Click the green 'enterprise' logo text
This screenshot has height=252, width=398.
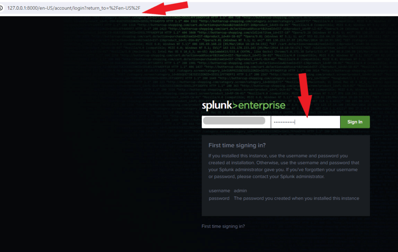tap(262, 105)
